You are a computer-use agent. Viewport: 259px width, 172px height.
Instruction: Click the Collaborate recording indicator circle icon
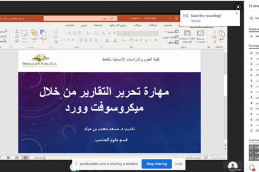(x=238, y=7)
